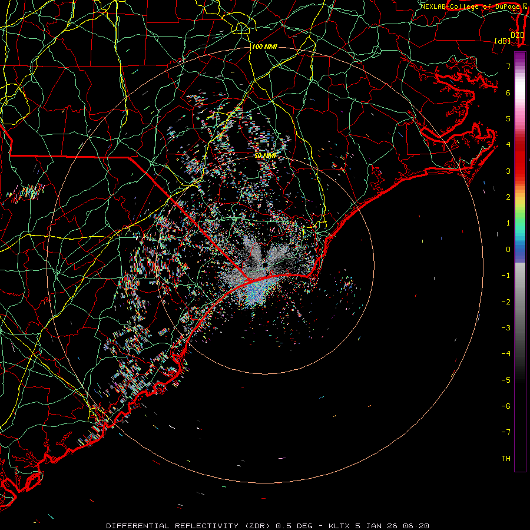Click the -7 value on color scale
Image resolution: width=530 pixels, height=530 pixels.
click(x=506, y=432)
